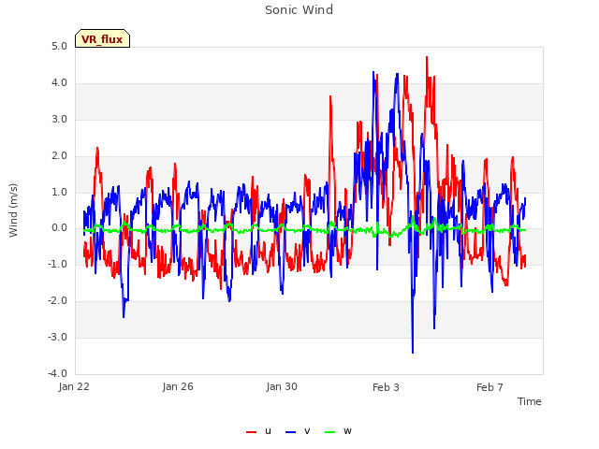
Task: Click the 3.0 y-axis tick label
Action: 59,119
